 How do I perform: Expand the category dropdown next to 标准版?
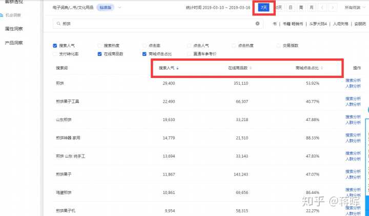click(x=119, y=8)
